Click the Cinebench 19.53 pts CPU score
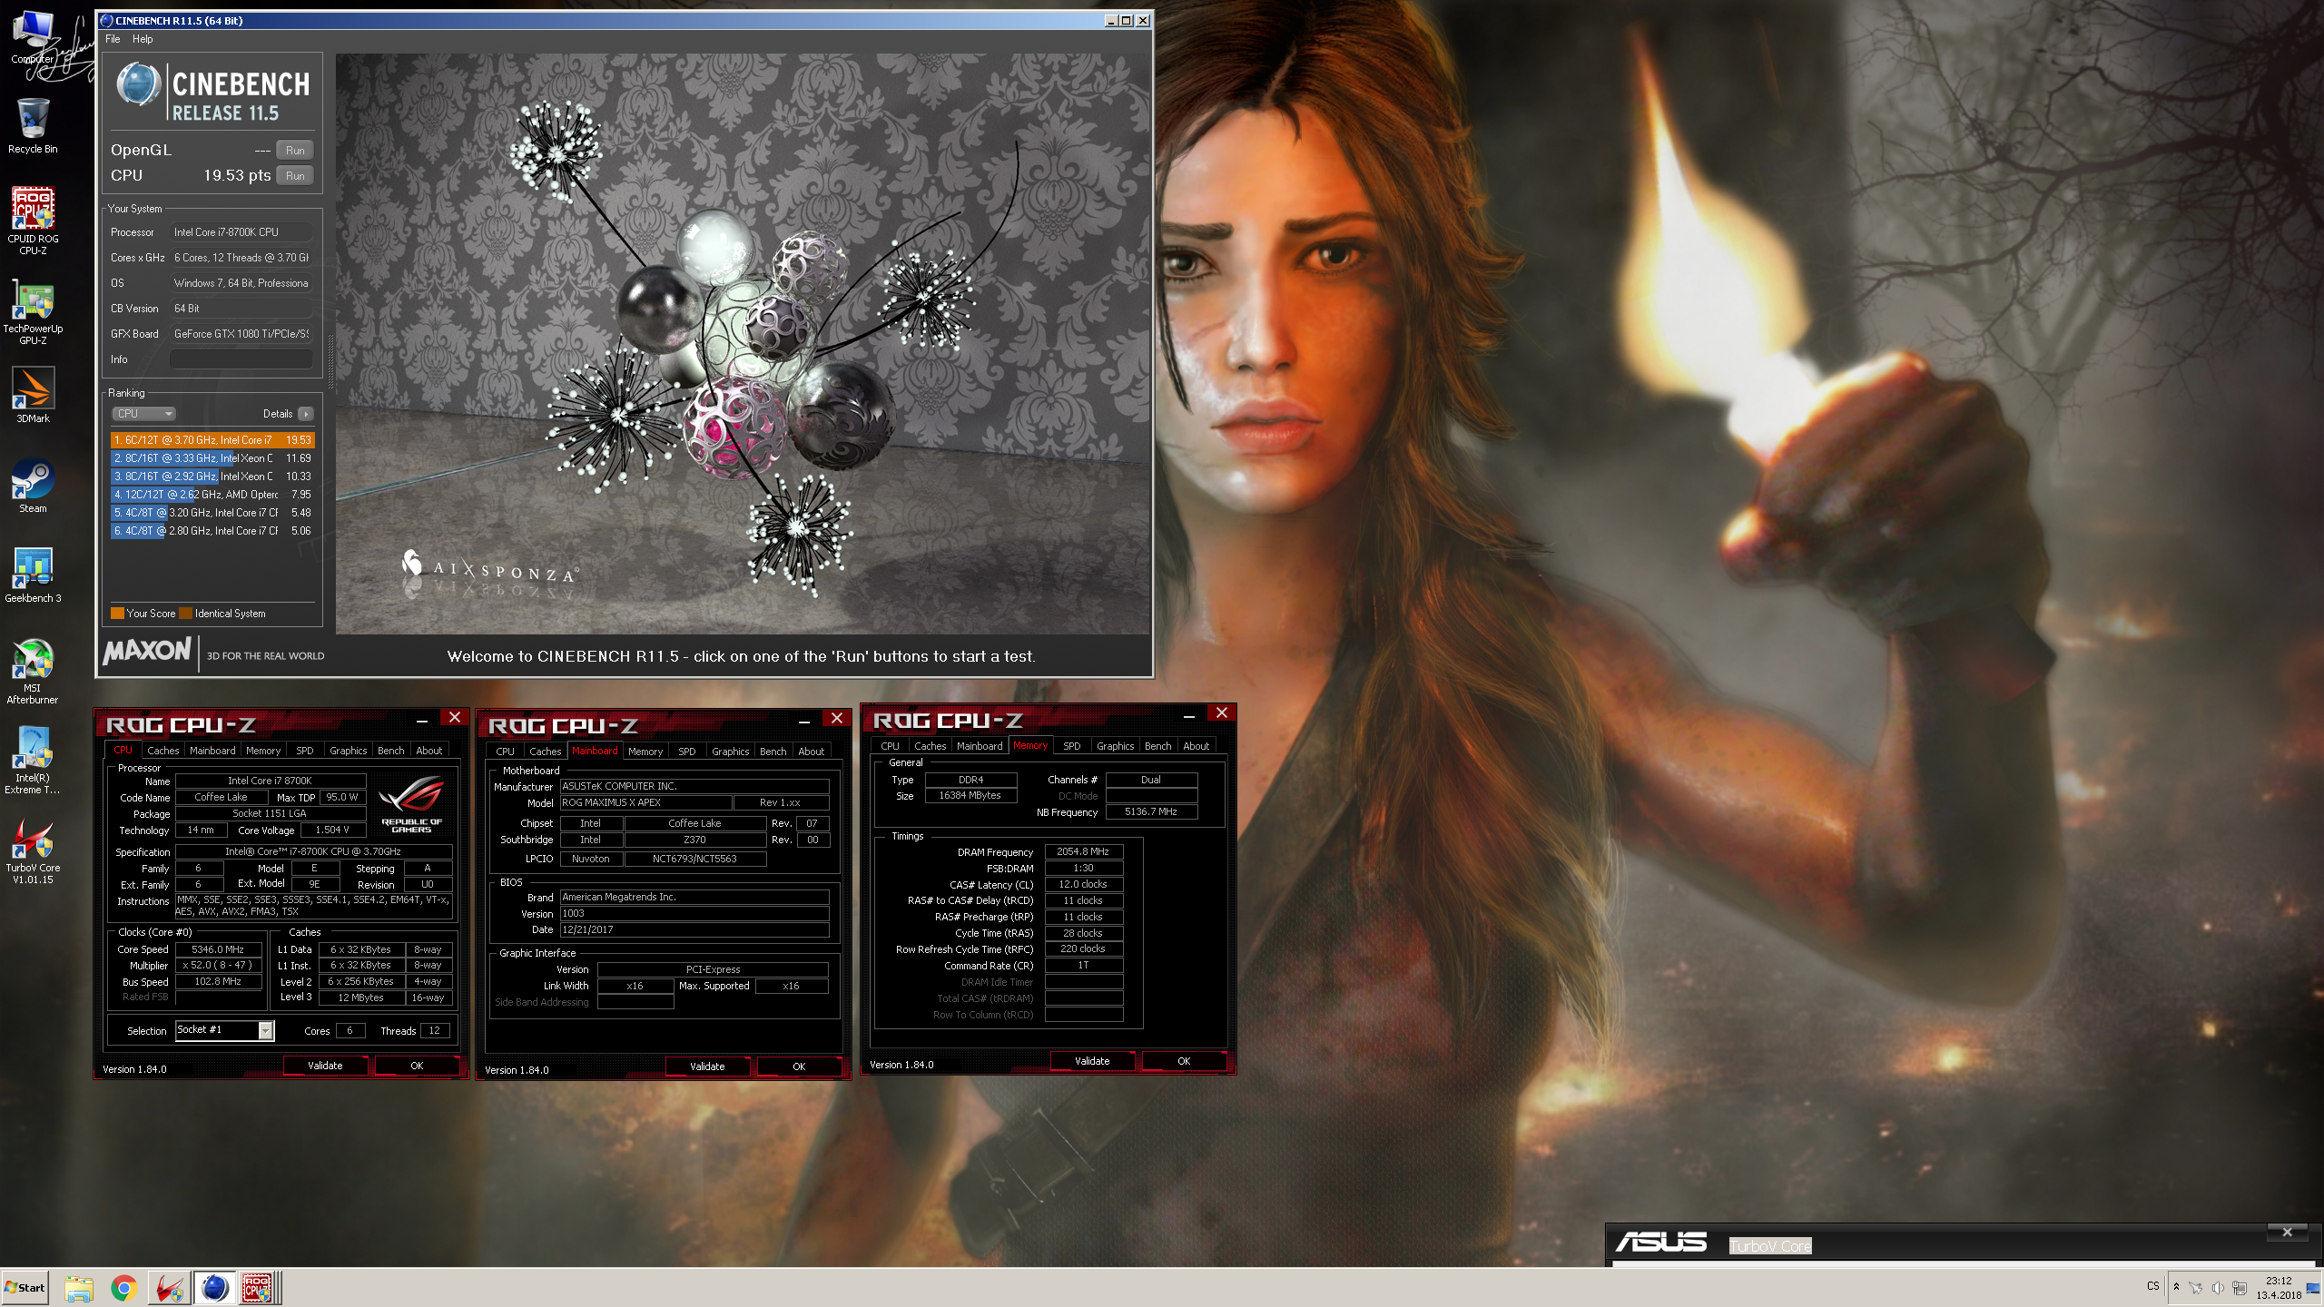Screen dimensions: 2324x1307 pos(237,175)
